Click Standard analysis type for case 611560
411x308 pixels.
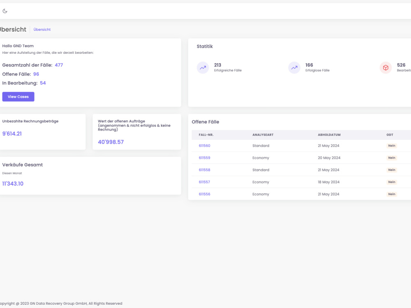(261, 146)
